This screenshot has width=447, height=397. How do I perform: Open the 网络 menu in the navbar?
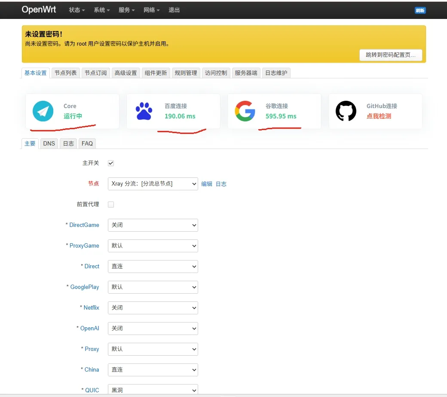click(x=151, y=10)
